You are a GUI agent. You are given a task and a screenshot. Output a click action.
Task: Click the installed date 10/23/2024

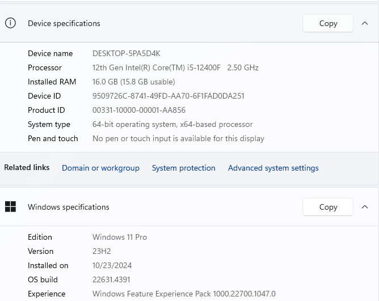pos(112,265)
